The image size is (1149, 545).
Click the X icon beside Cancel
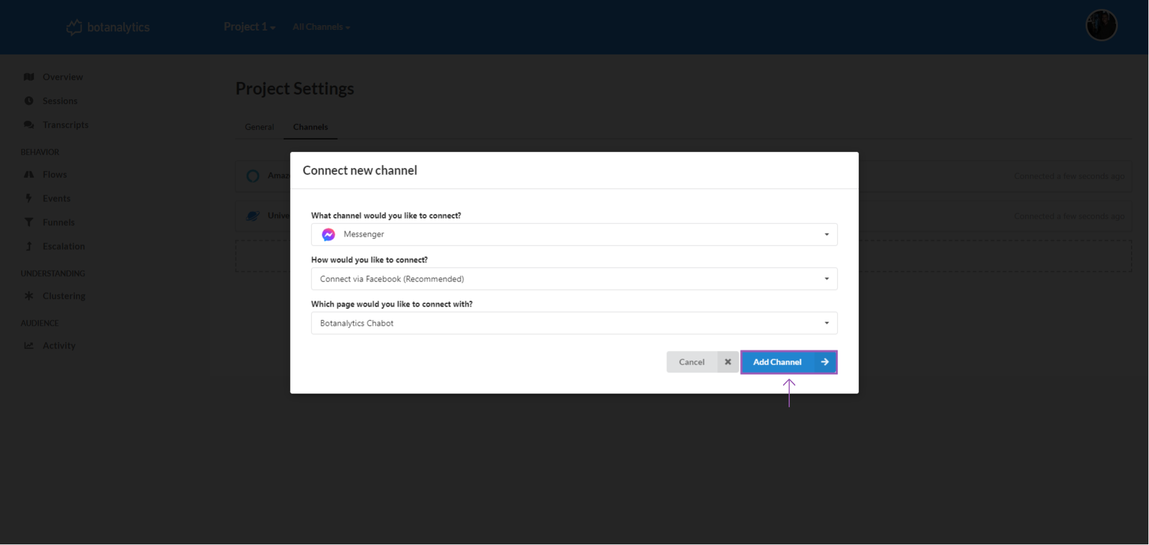728,362
